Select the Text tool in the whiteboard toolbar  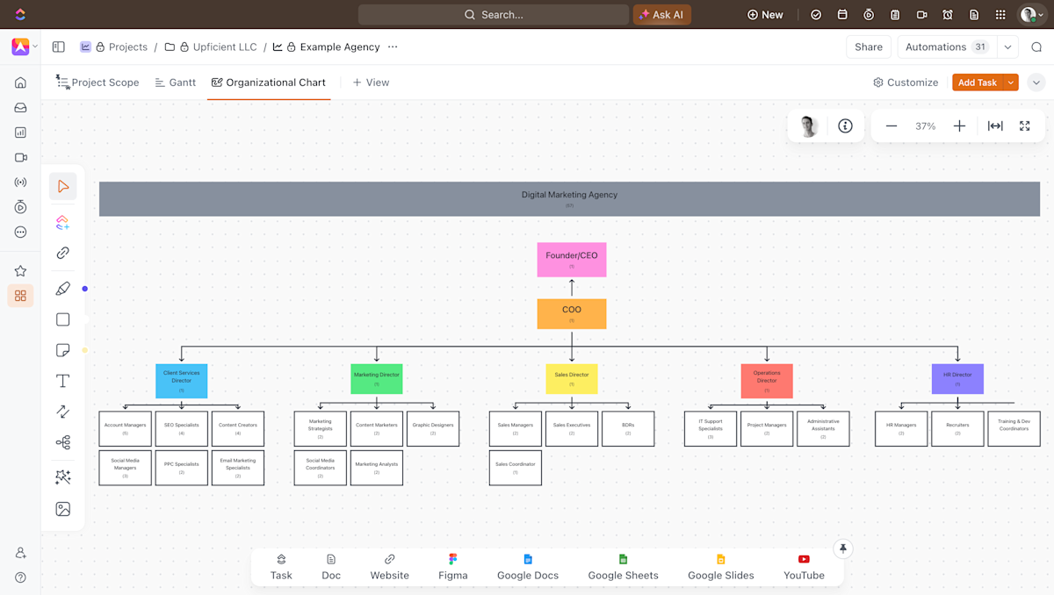[x=62, y=380]
